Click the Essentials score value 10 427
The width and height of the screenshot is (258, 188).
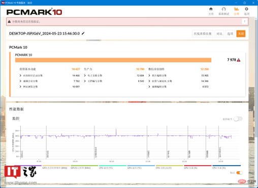[x=76, y=69]
